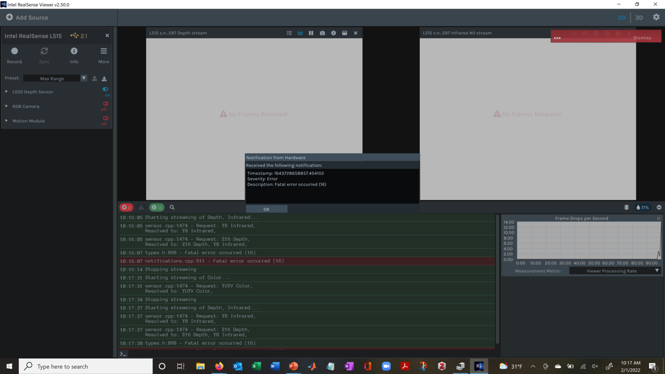Expand the L500 Depth Sensor section
The height and width of the screenshot is (374, 665).
6,91
